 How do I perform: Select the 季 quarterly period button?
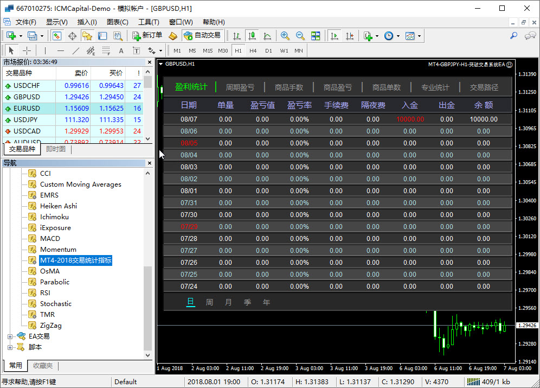(x=247, y=302)
